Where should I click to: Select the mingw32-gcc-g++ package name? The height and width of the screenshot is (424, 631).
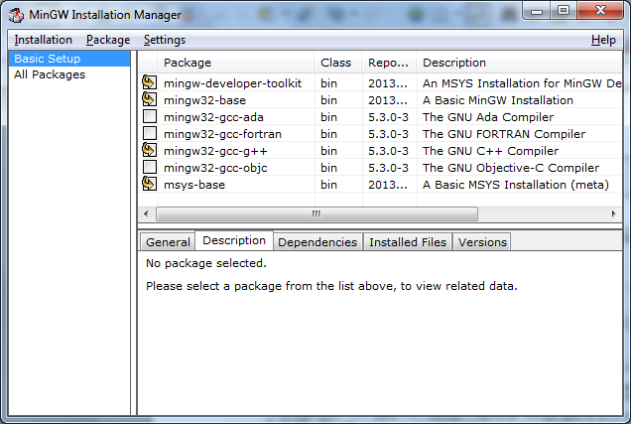(x=215, y=151)
